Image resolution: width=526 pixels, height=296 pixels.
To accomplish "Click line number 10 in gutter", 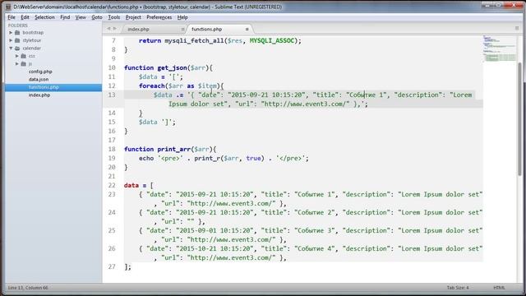I will click(112, 67).
